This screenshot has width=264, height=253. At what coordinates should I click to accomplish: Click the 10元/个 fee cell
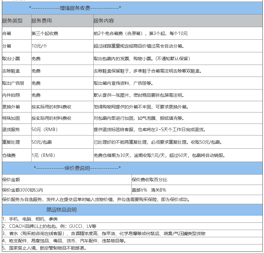pos(39,46)
